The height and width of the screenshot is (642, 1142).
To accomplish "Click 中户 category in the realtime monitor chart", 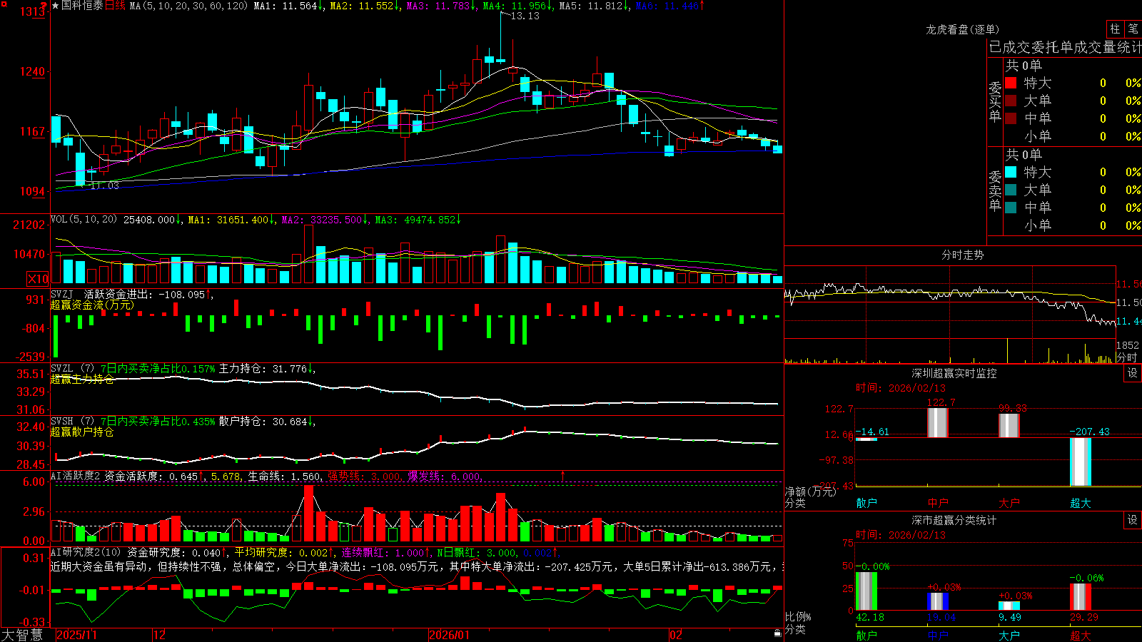I will tap(938, 503).
